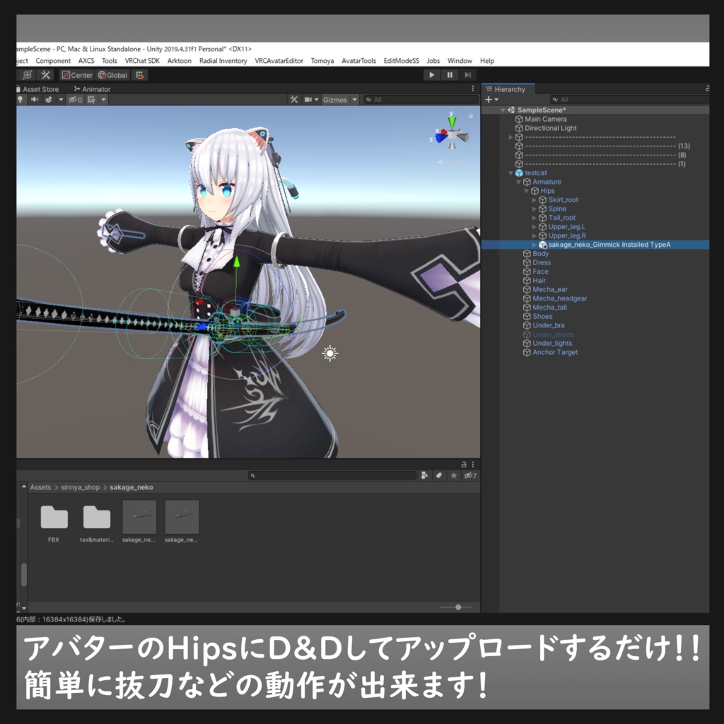
Task: Open Component menu
Action: coord(53,61)
